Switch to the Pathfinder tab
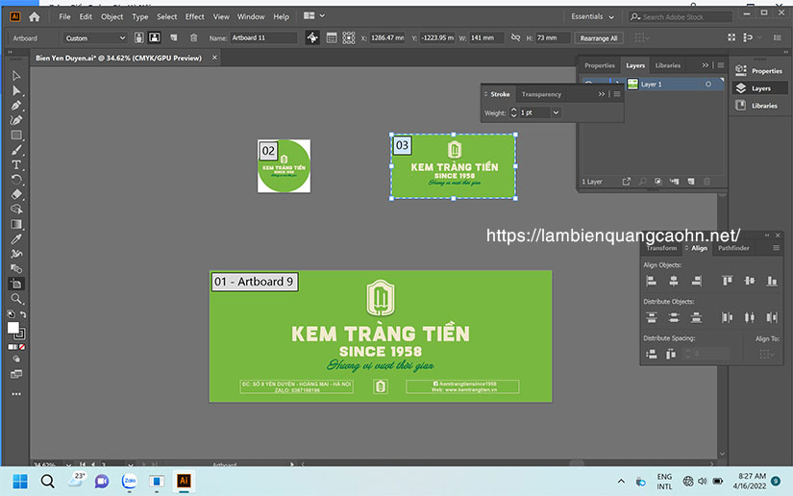 pyautogui.click(x=733, y=248)
